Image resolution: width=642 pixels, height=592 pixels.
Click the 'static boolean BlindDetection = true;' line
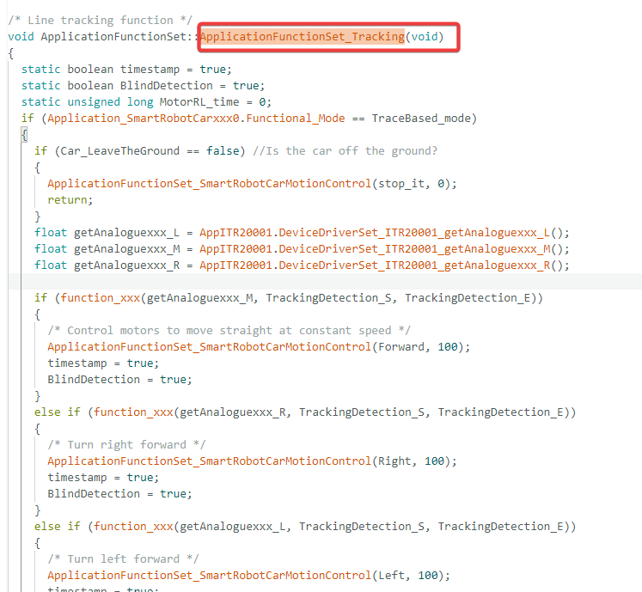pyautogui.click(x=144, y=86)
